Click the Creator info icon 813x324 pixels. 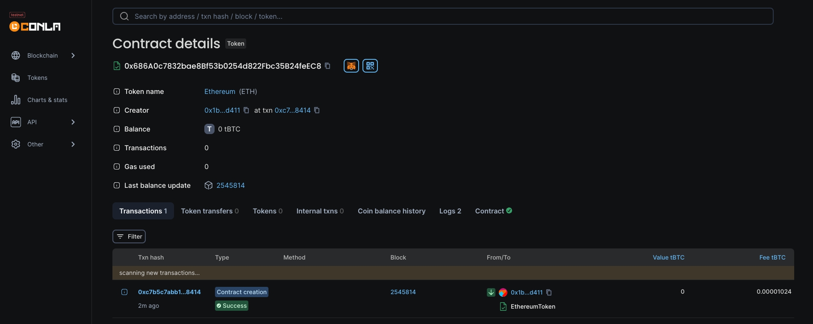[117, 110]
